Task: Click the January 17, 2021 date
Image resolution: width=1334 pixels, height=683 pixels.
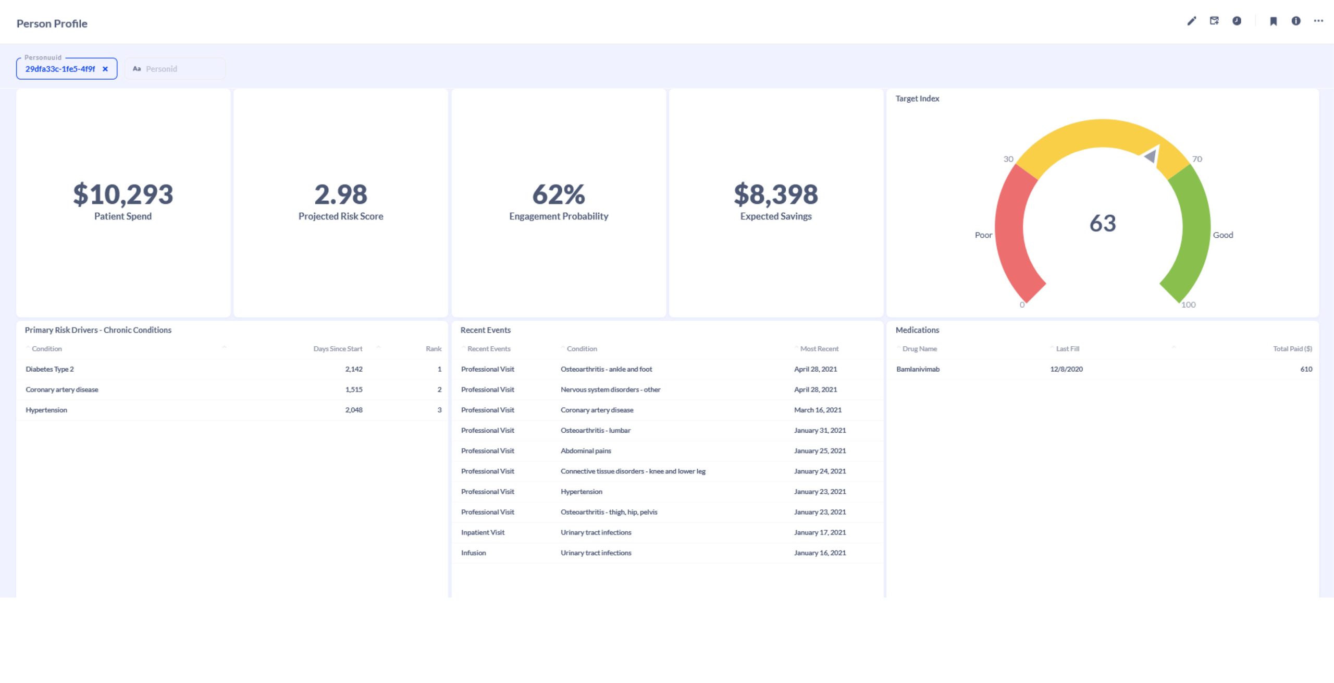Action: 820,532
